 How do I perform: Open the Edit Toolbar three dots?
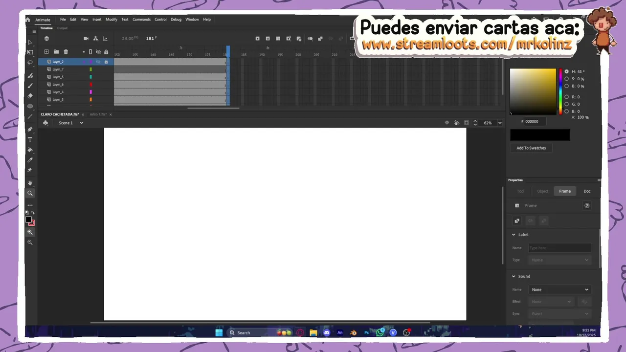click(x=30, y=205)
